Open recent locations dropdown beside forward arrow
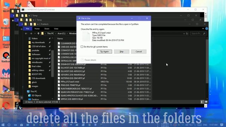 [35, 34]
